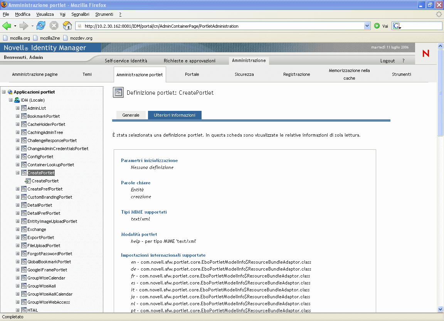Click the DetailPortlet icon

24,205
